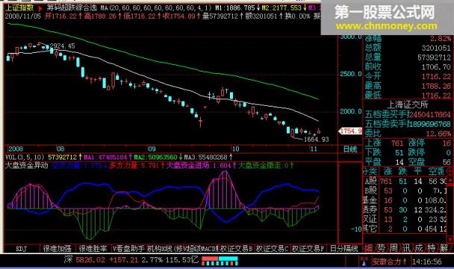Select the 权证交易B tab
Viewport: 454px width, 269px height.
point(236,248)
